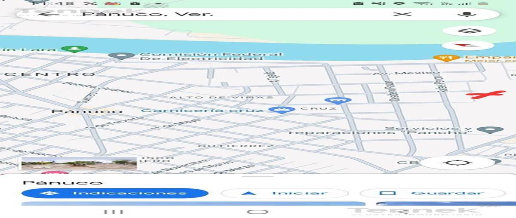Tap Iniciar to start navigation

point(285,193)
